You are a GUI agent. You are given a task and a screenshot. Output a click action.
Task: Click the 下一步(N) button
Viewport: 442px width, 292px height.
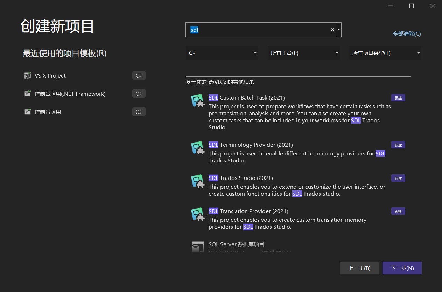coord(402,268)
